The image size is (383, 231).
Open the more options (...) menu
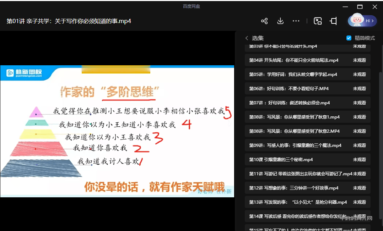[x=296, y=21]
